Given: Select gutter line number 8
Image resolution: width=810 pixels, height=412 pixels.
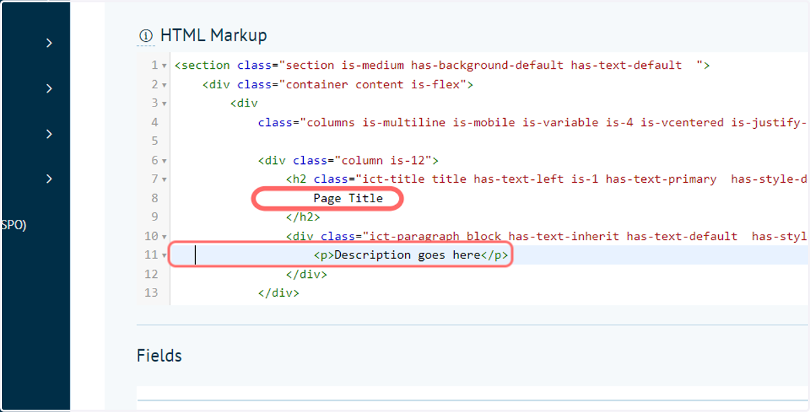Looking at the screenshot, I should point(155,198).
